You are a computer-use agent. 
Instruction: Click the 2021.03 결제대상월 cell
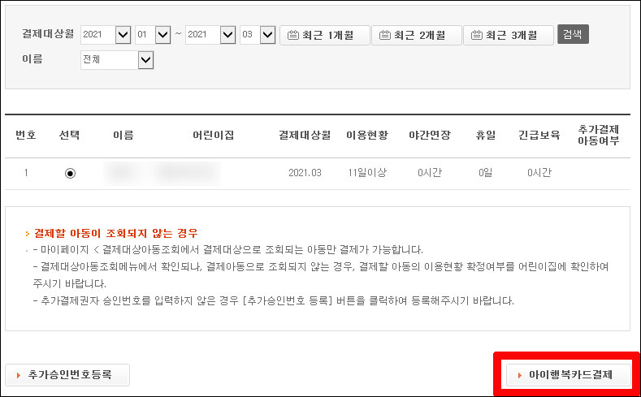coord(305,173)
